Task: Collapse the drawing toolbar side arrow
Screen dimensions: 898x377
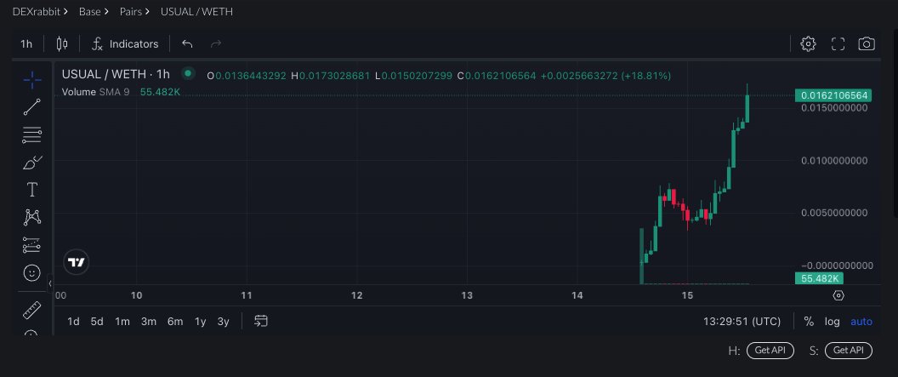Action: pos(50,283)
